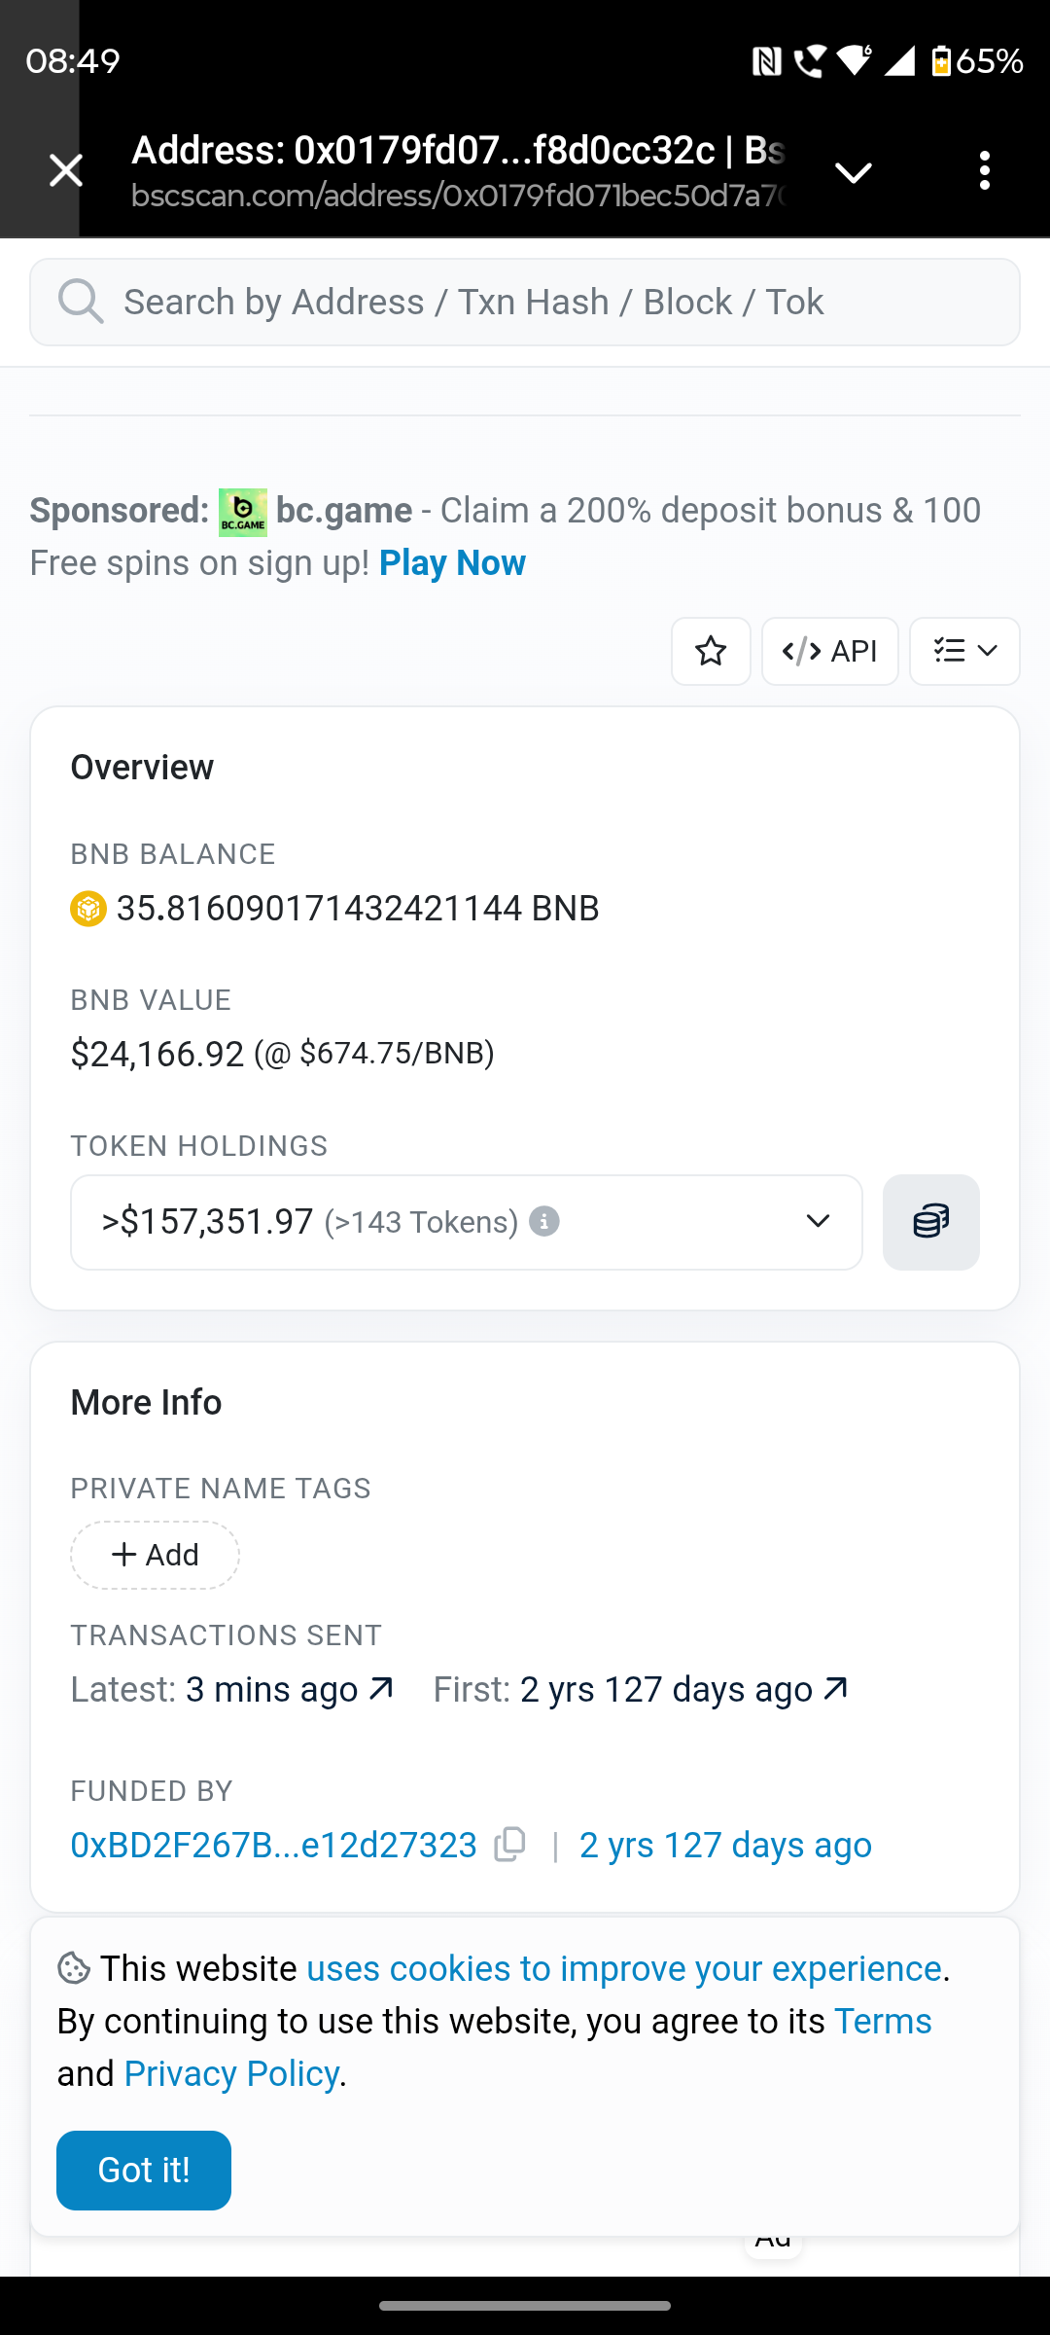Add a private name tag
1050x2335 pixels.
155,1555
